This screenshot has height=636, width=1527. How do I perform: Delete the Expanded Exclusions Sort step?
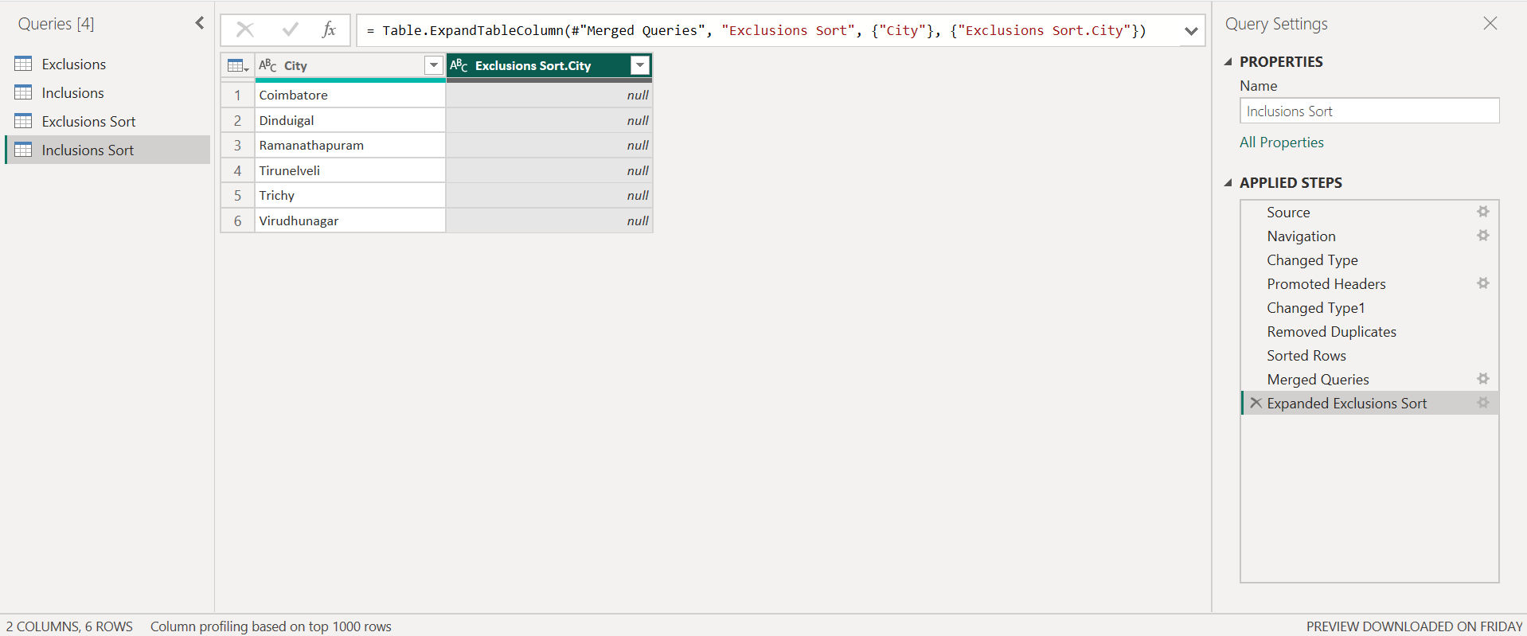pyautogui.click(x=1256, y=403)
